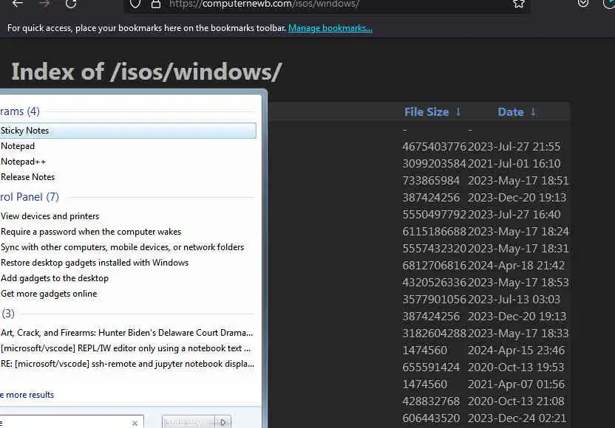This screenshot has width=615, height=428.
Task: Click the Date sort arrow
Action: coord(533,112)
